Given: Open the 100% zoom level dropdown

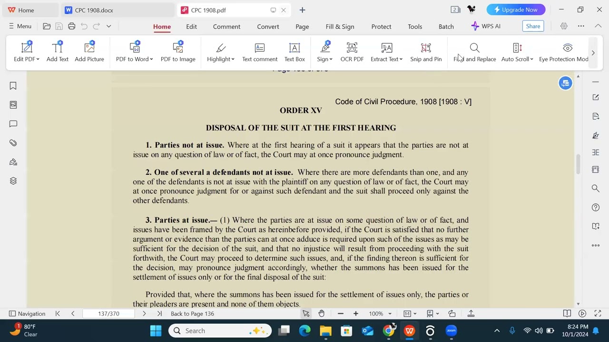Looking at the screenshot, I should [x=390, y=313].
